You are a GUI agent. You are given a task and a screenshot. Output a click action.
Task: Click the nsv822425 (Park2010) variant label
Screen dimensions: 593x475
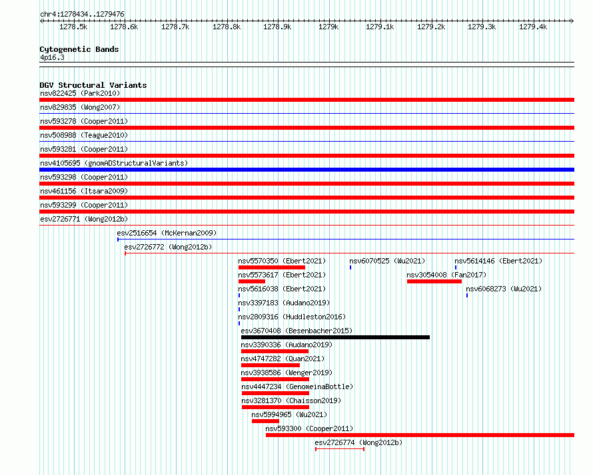coord(80,93)
